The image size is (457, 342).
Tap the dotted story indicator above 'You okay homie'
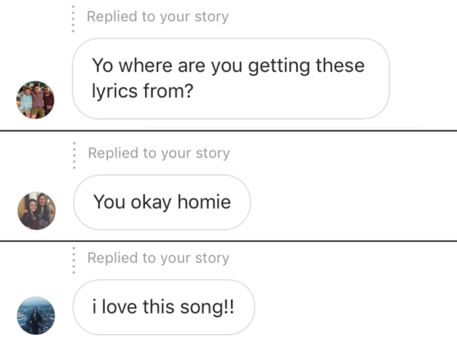click(x=74, y=155)
